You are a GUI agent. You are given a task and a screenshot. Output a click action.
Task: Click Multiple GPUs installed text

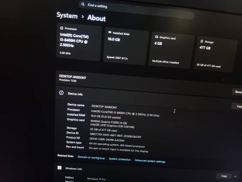pos(165,62)
